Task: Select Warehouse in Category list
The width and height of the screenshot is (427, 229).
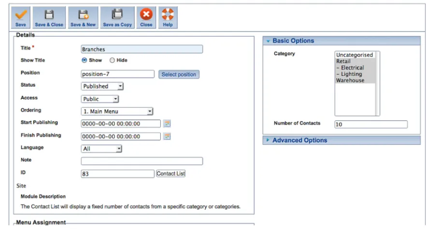Action: (x=355, y=80)
